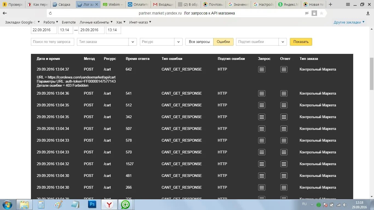Open a new tab with plus button

pos(330,4)
